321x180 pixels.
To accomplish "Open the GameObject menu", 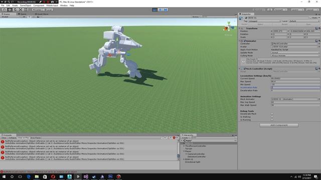I will tap(26, 5).
